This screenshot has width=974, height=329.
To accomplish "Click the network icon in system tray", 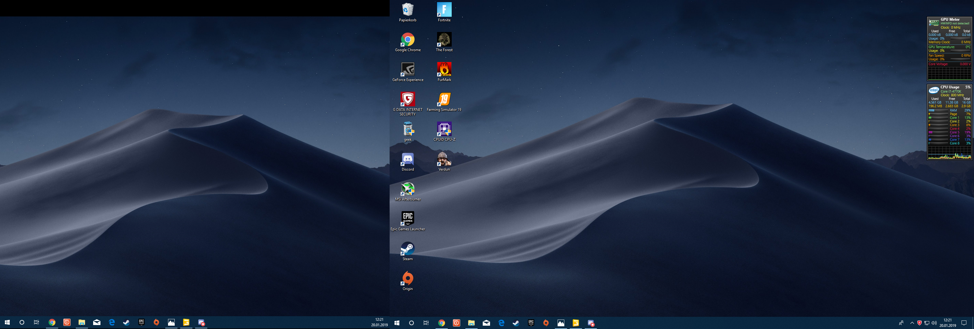I will click(x=927, y=323).
